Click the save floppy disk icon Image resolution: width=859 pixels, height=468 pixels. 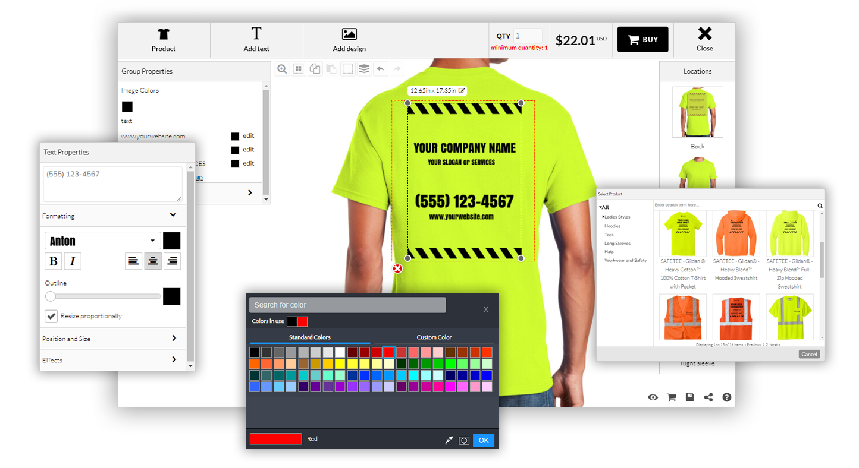click(x=690, y=397)
